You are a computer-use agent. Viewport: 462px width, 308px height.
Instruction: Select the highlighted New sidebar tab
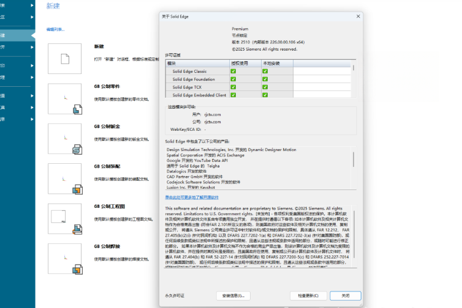(x=17, y=35)
